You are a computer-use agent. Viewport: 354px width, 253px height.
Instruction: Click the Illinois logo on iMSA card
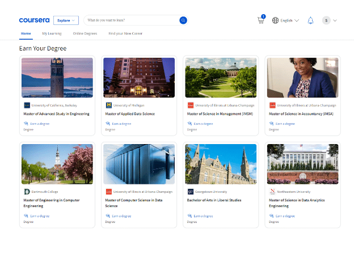tap(272, 105)
